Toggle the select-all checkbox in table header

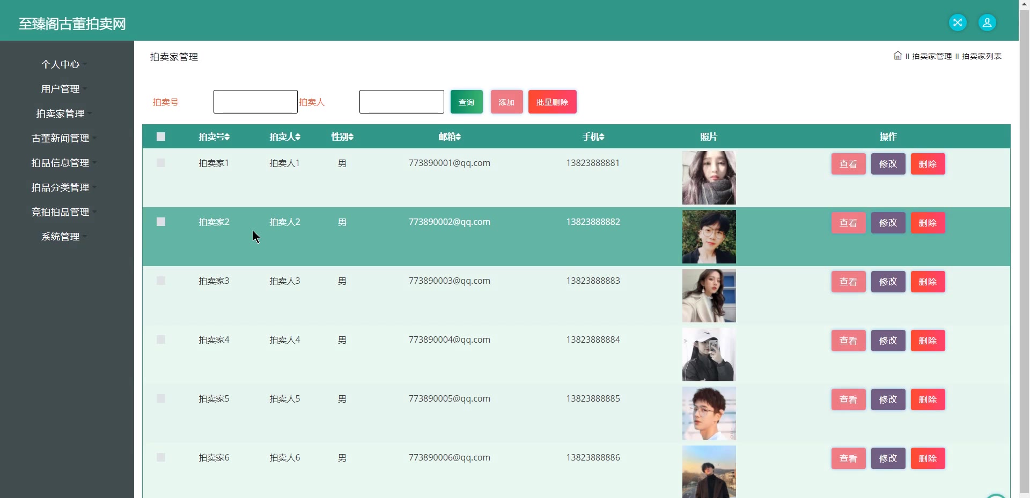tap(161, 137)
